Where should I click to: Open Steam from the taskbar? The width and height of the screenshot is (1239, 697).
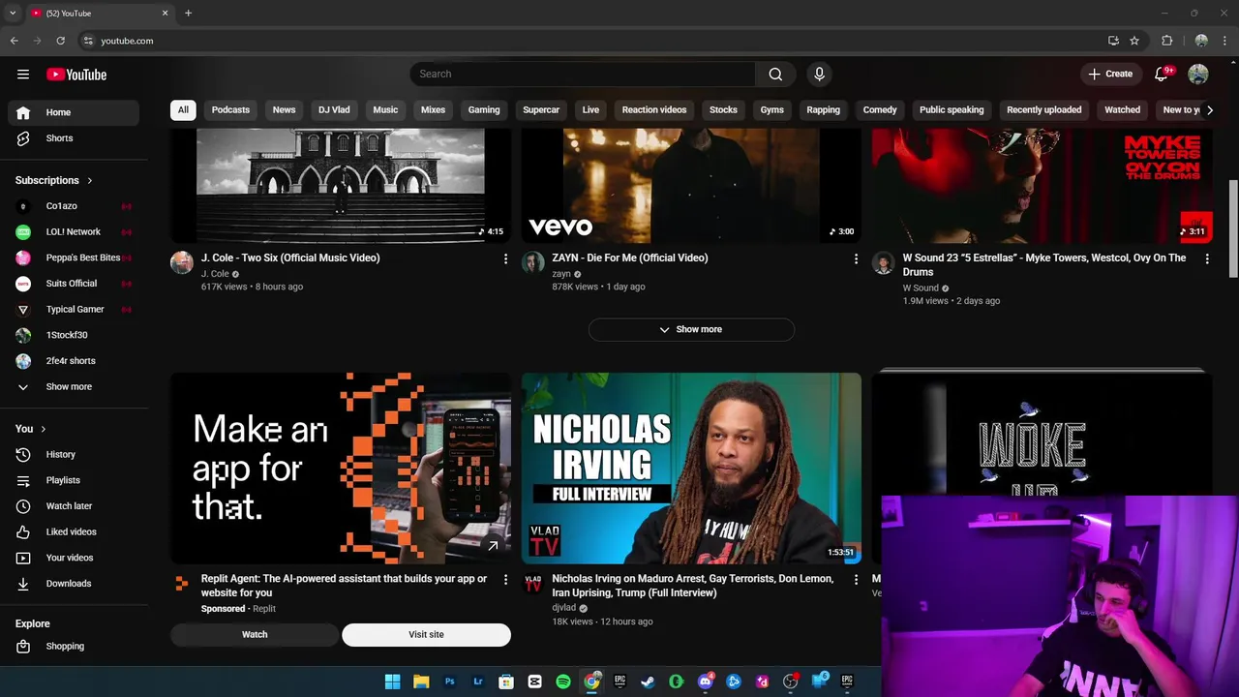click(648, 682)
